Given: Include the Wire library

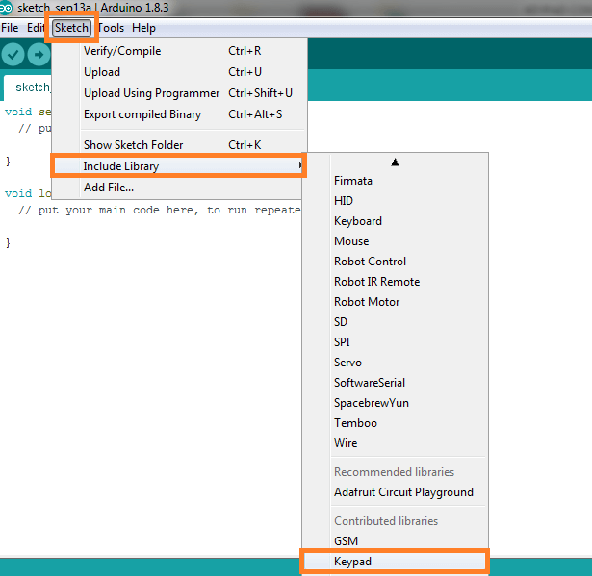Looking at the screenshot, I should pos(395,443).
